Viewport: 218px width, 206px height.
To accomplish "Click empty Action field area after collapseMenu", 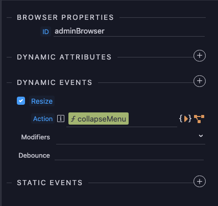I will (x=153, y=119).
